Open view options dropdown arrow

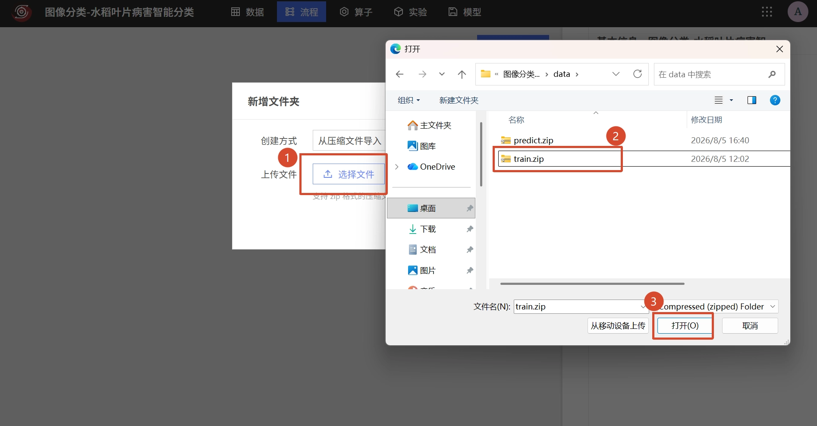[x=731, y=100]
